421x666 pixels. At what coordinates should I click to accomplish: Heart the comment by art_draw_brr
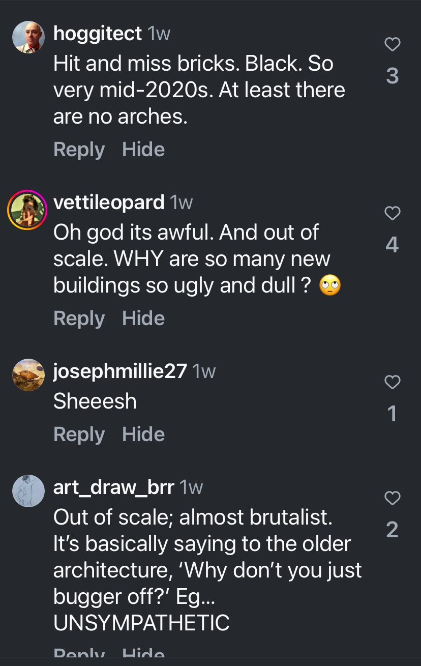[x=392, y=498]
